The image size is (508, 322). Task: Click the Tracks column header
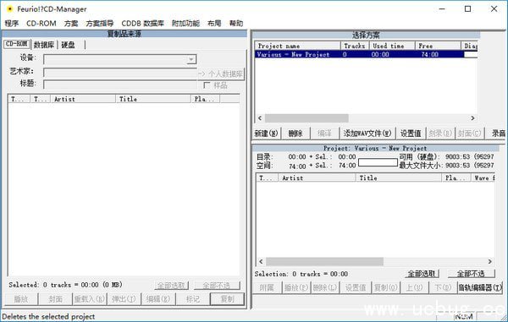point(355,46)
